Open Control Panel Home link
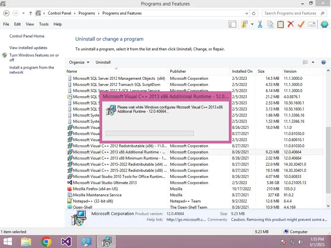331x248 pixels. click(x=27, y=36)
